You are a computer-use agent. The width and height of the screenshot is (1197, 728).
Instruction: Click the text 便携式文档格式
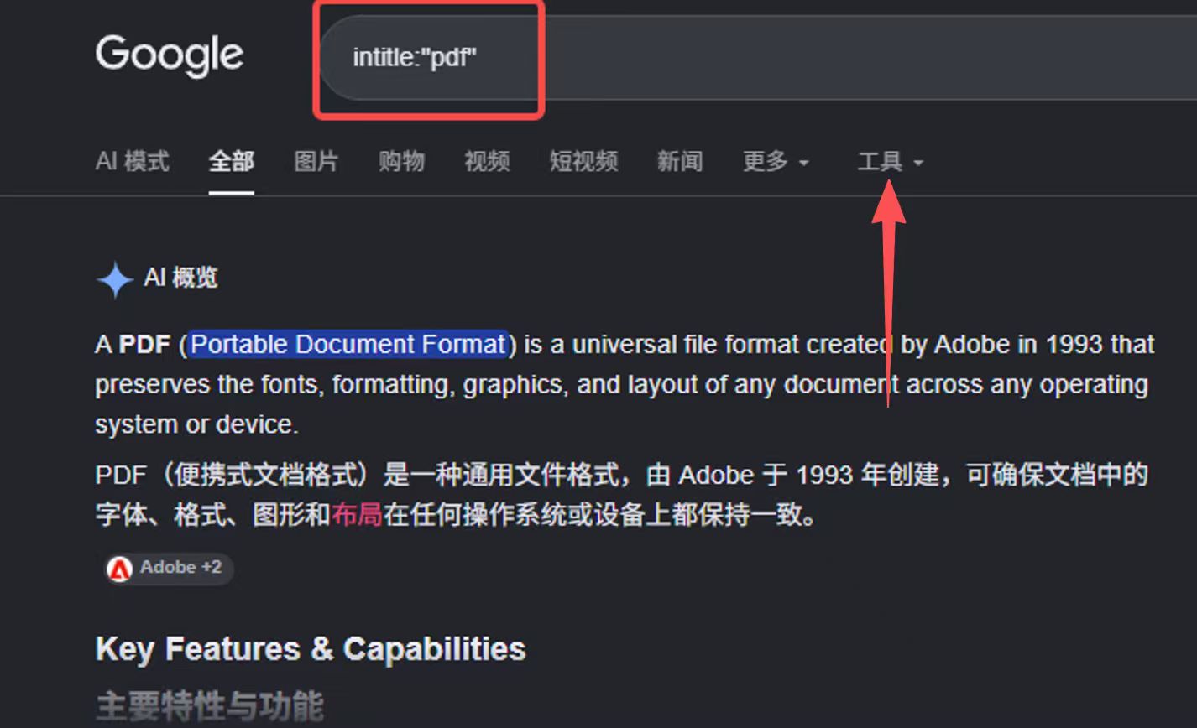pyautogui.click(x=265, y=476)
